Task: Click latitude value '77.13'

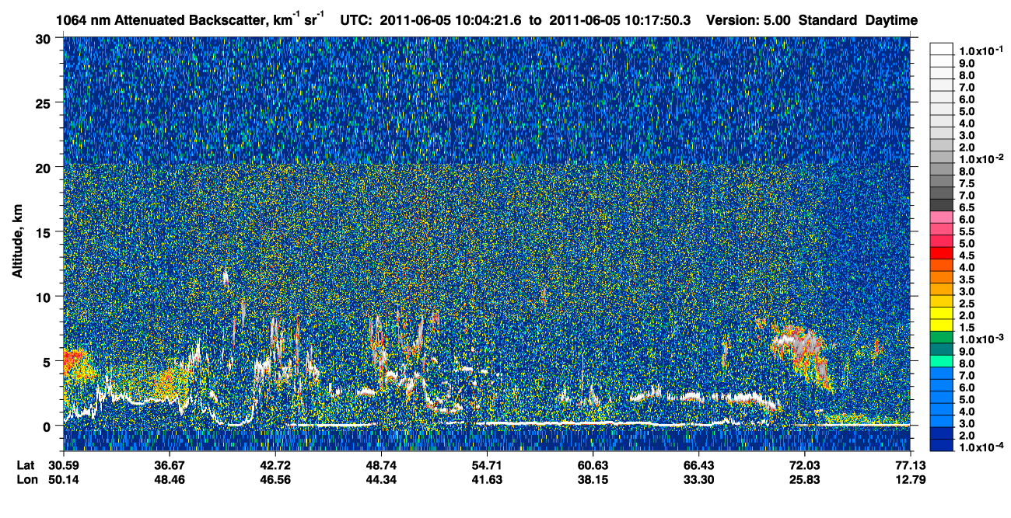Action: click(x=910, y=464)
